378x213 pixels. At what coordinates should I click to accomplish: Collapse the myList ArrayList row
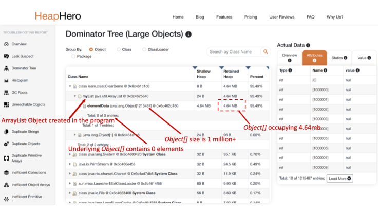75,96
